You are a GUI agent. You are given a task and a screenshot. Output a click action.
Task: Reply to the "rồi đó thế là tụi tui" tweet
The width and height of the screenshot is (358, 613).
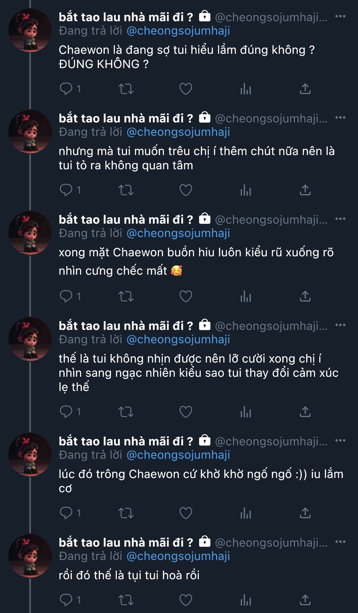66,600
